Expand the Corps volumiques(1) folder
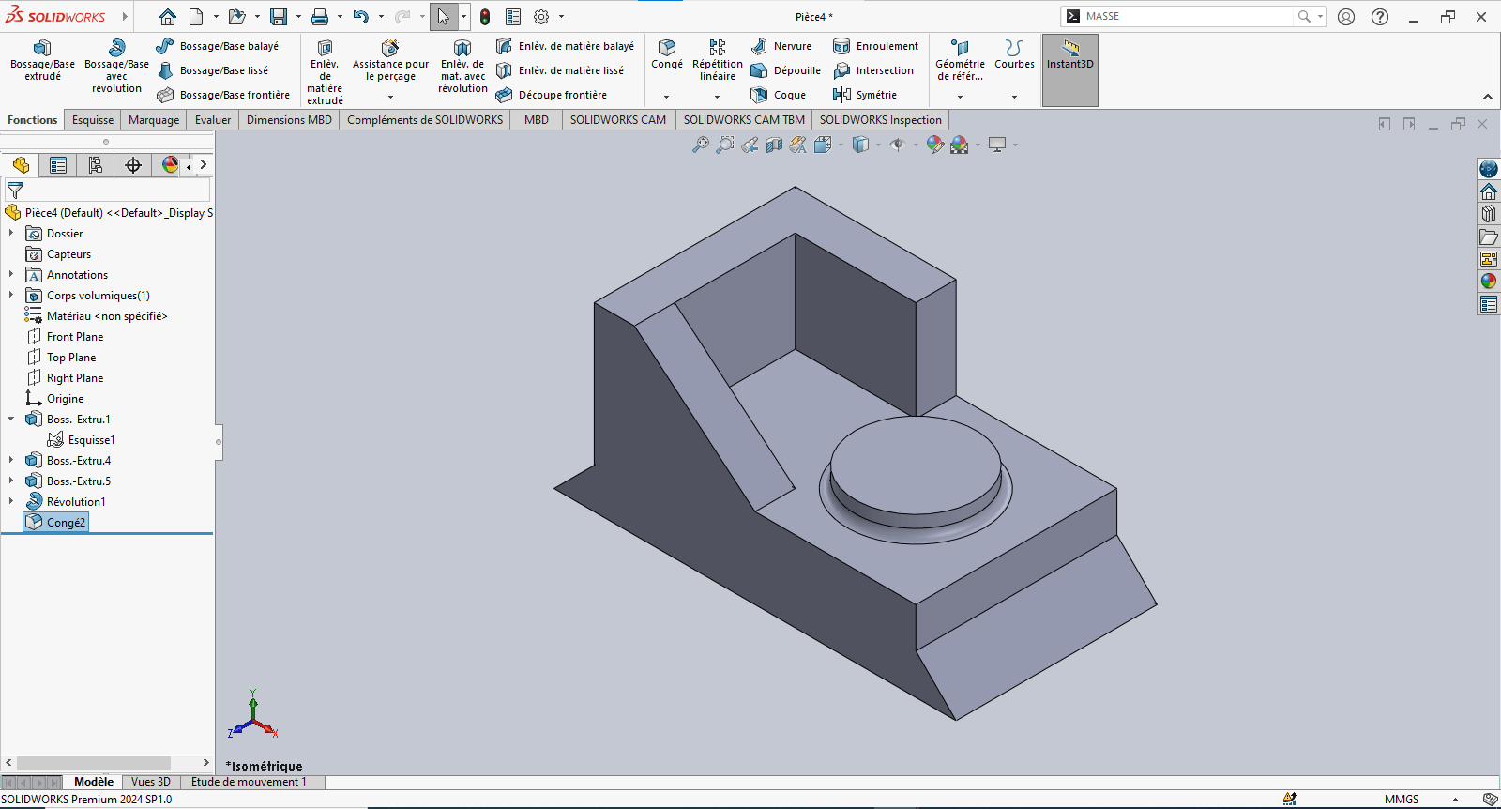Image resolution: width=1501 pixels, height=809 pixels. 11,296
